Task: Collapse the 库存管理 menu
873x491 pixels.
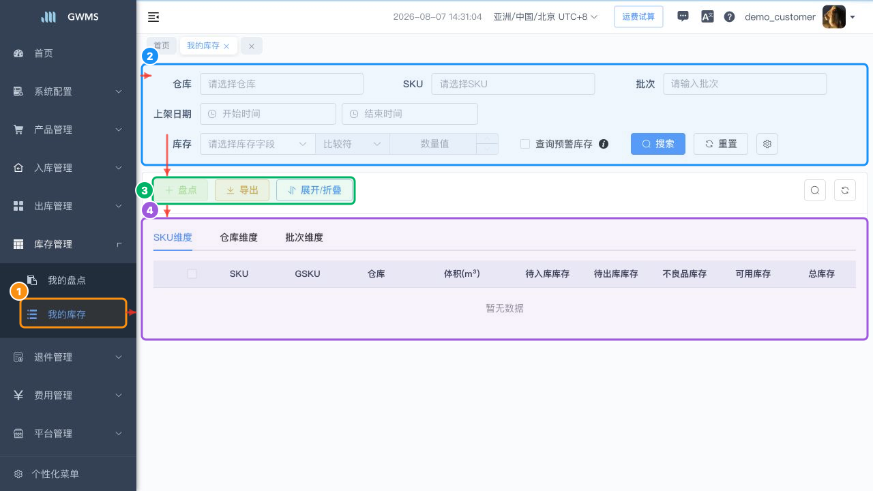Action: point(68,244)
